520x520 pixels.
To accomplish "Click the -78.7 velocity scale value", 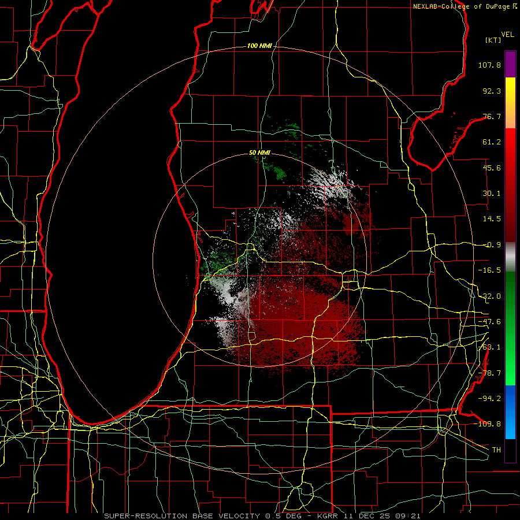I will tap(489, 373).
